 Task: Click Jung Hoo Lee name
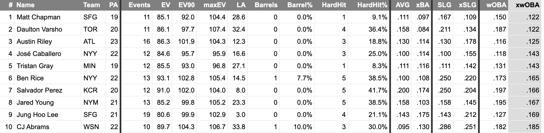(x=37, y=115)
